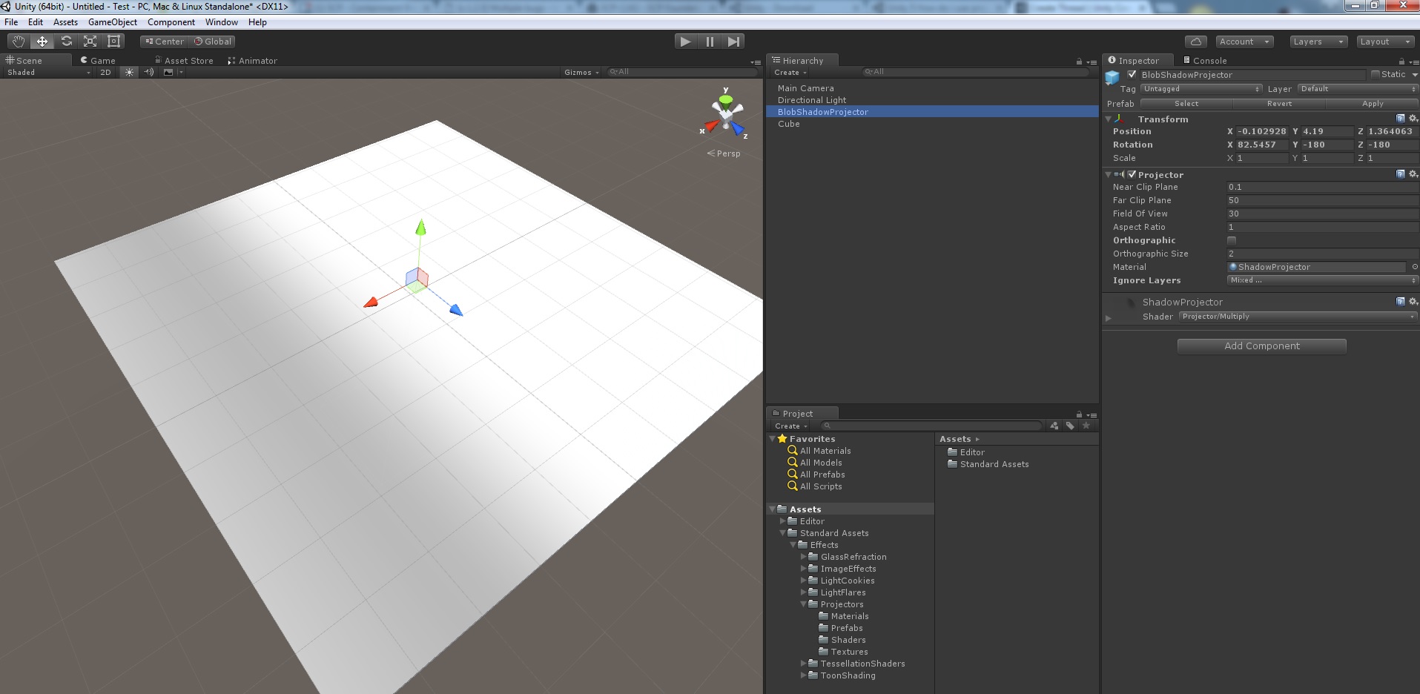
Task: Click the Step frame button
Action: pyautogui.click(x=733, y=42)
